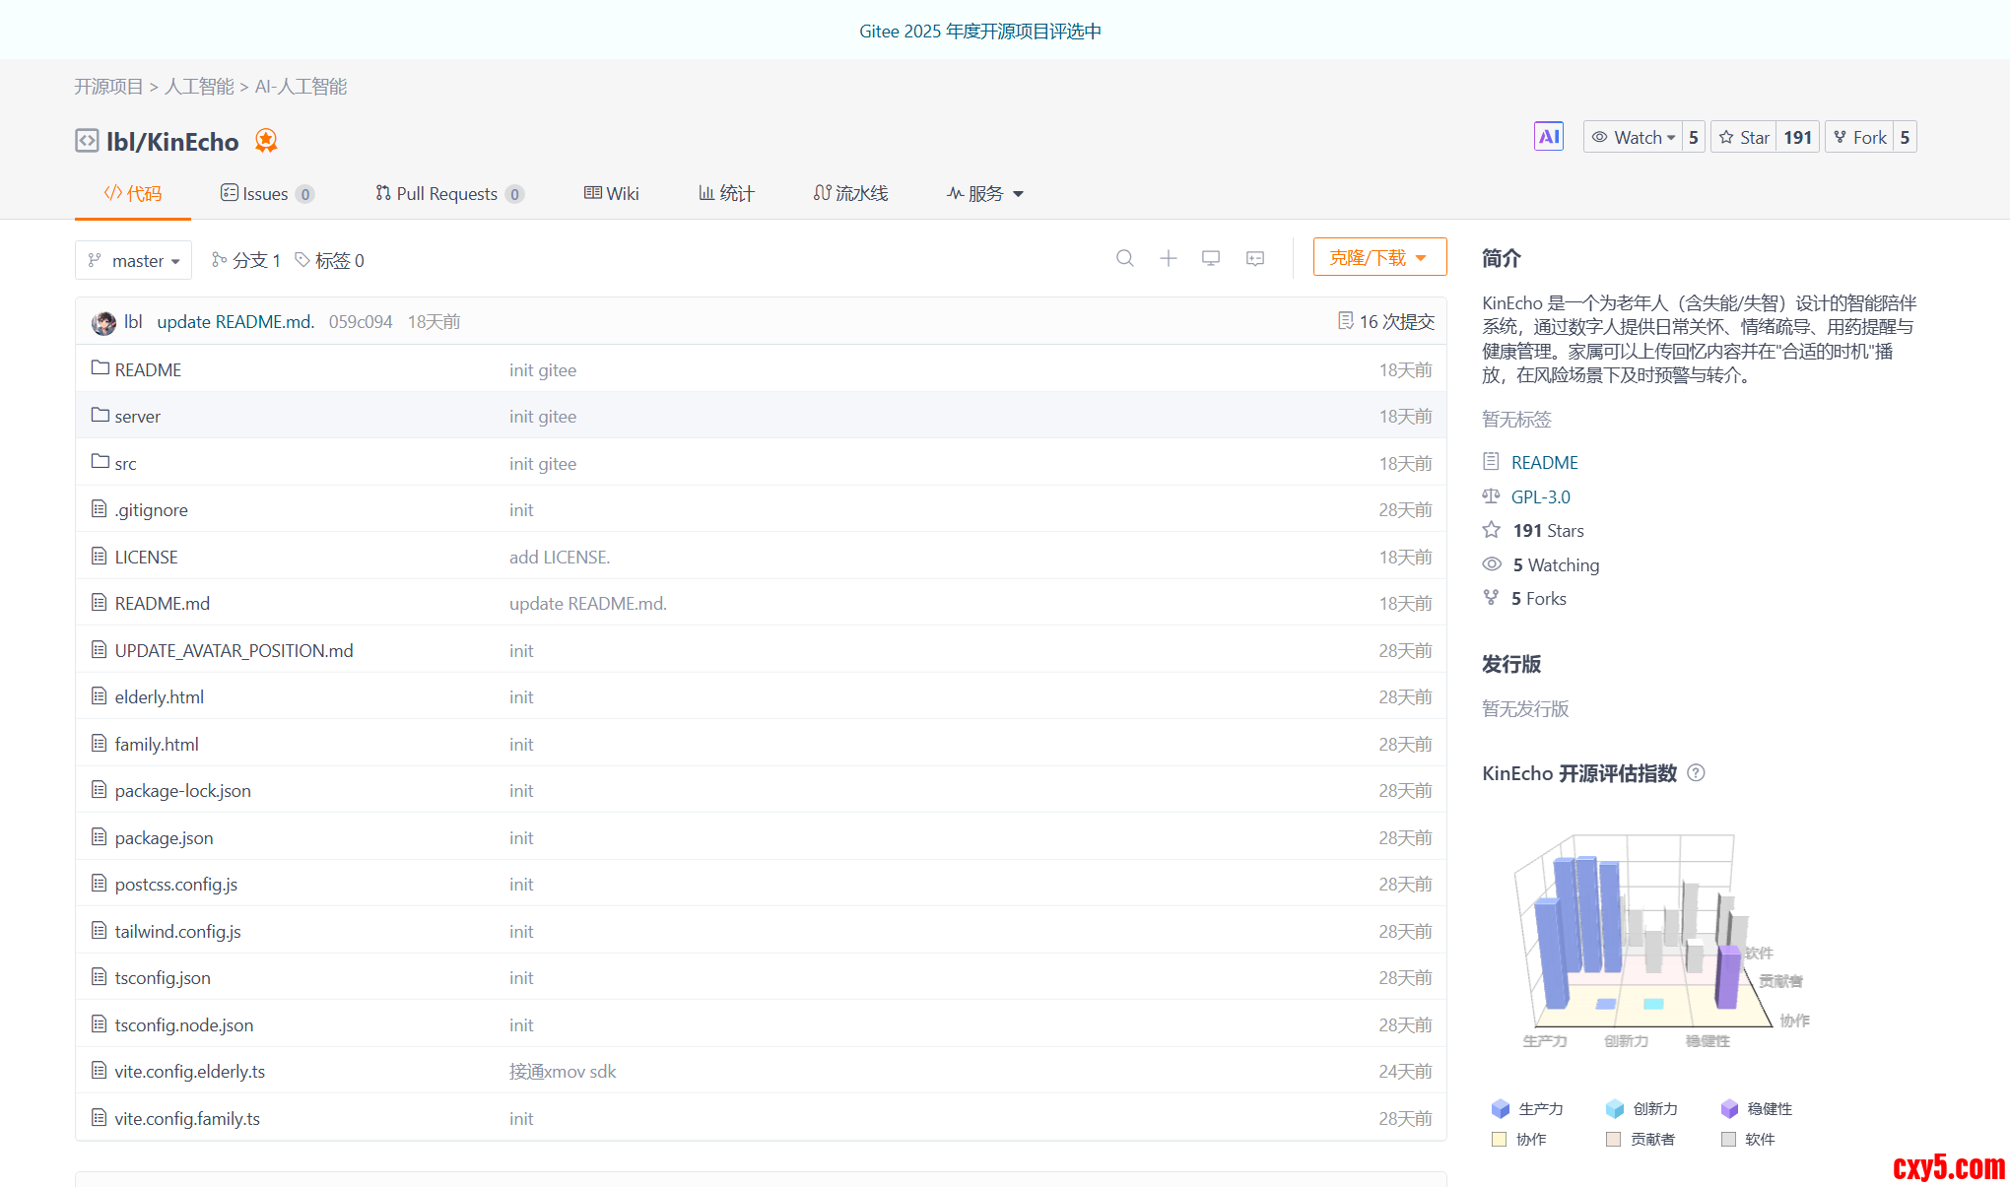Toggle the 协作 legend checkbox

[x=1500, y=1140]
